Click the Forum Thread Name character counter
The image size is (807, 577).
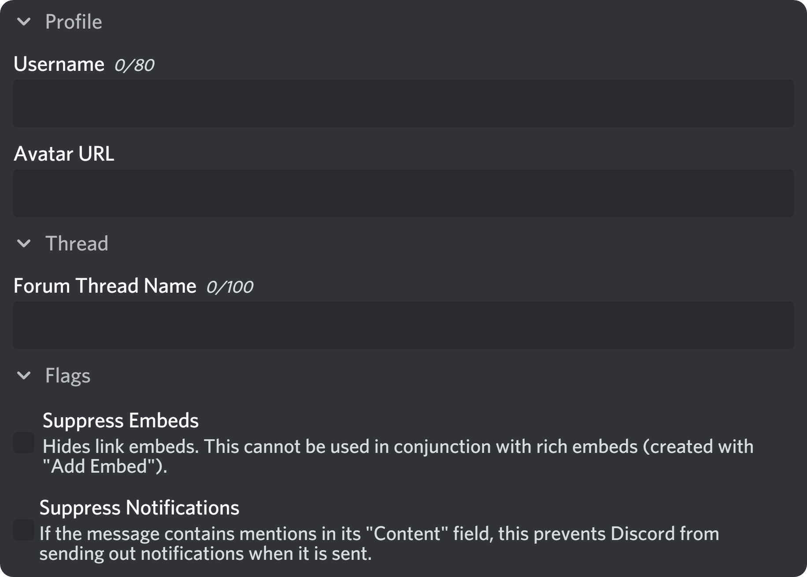pyautogui.click(x=230, y=286)
